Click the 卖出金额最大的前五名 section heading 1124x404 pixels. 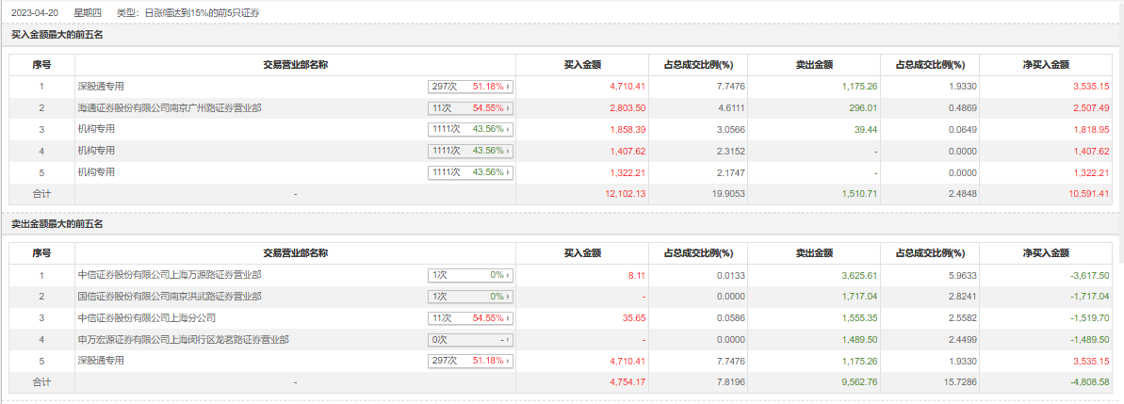click(x=57, y=224)
